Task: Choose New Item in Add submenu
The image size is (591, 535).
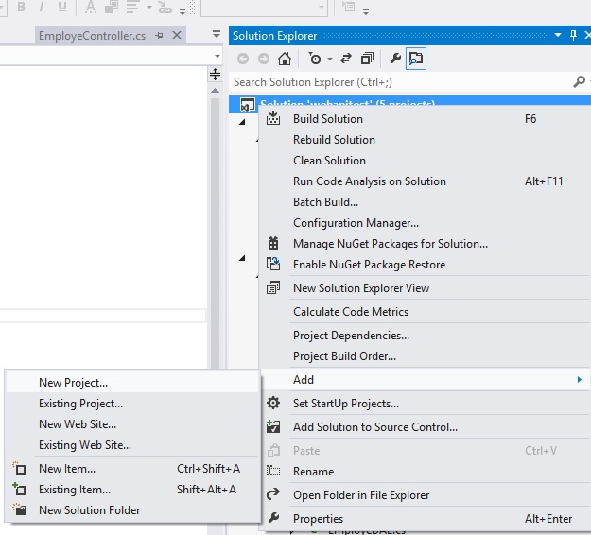Action: coord(132,468)
